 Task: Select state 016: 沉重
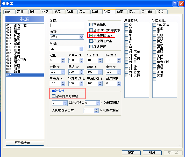point(25,72)
